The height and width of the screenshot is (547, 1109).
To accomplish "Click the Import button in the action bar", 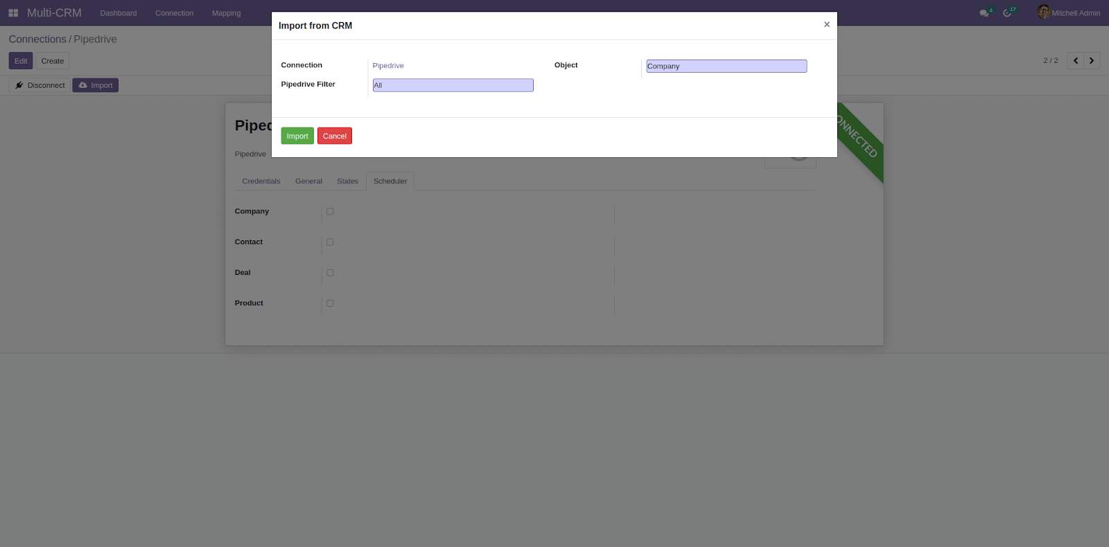I will point(96,85).
